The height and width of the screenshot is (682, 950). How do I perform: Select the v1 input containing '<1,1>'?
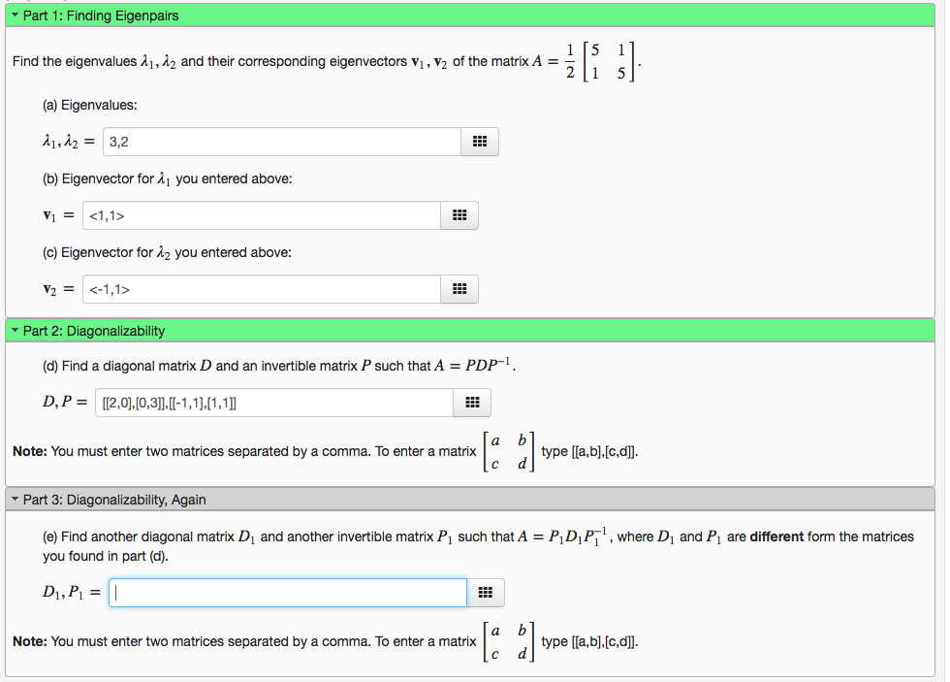262,215
